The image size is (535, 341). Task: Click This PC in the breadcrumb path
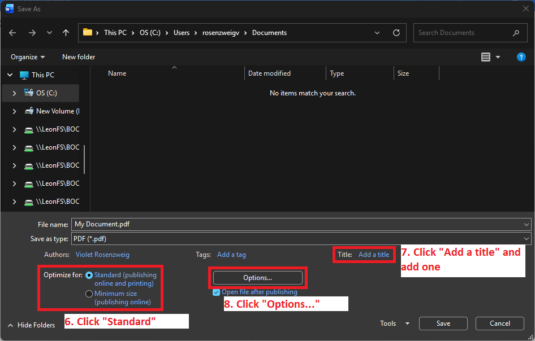tap(115, 33)
